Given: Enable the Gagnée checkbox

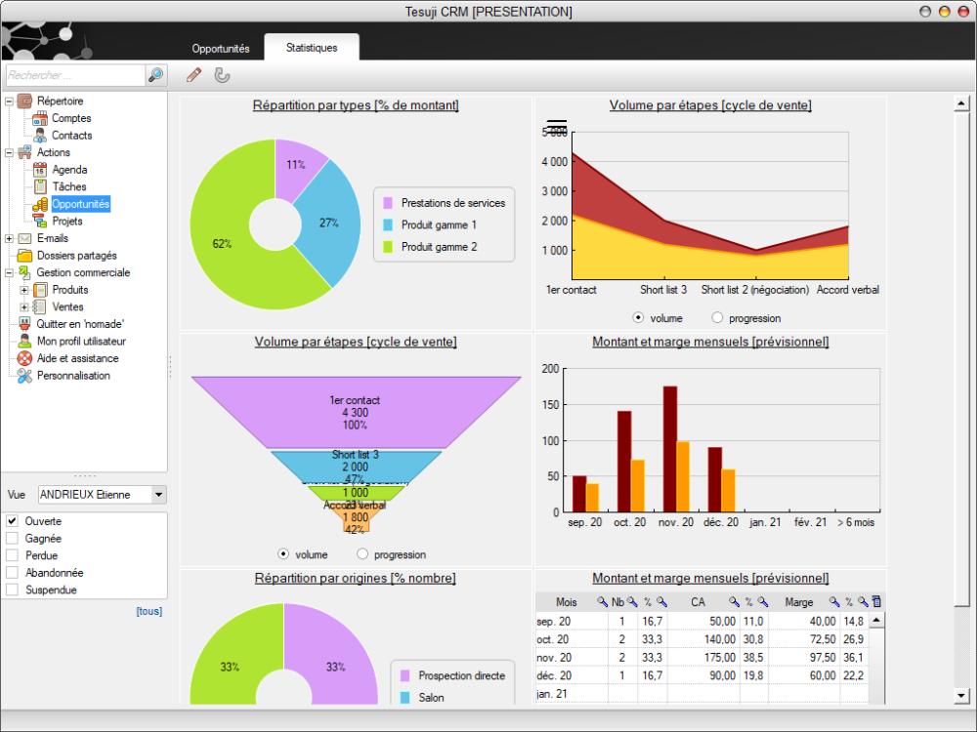Looking at the screenshot, I should (x=13, y=539).
